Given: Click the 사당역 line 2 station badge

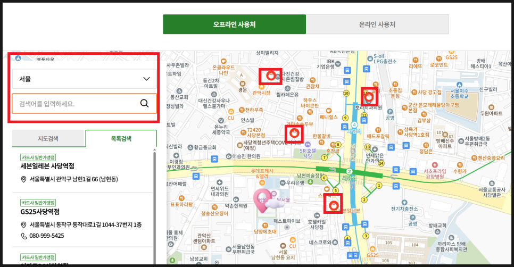Looking at the screenshot, I should click(350, 172).
